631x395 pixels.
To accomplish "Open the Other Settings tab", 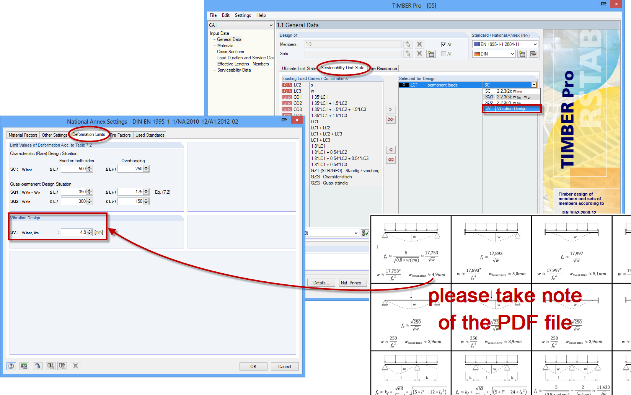I will (55, 135).
